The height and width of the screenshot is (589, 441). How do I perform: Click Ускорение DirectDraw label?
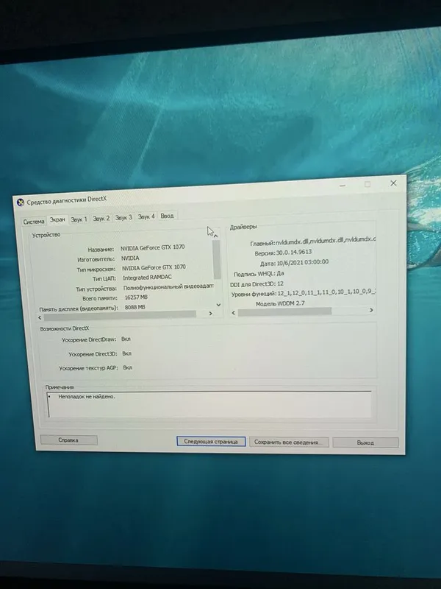coord(89,340)
